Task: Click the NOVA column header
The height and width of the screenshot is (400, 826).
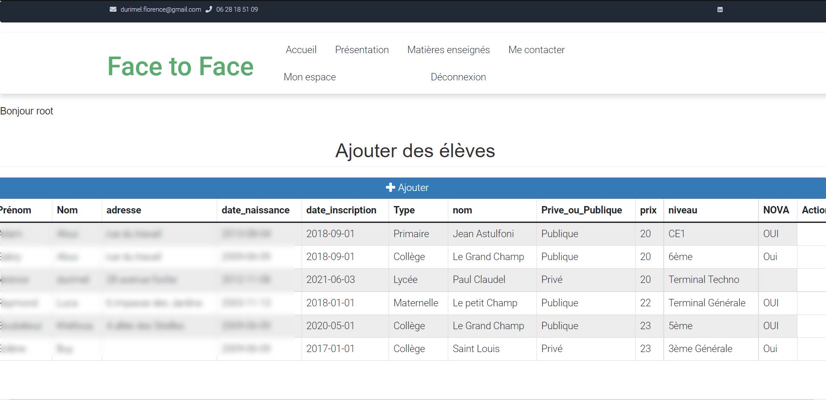Action: coord(776,210)
